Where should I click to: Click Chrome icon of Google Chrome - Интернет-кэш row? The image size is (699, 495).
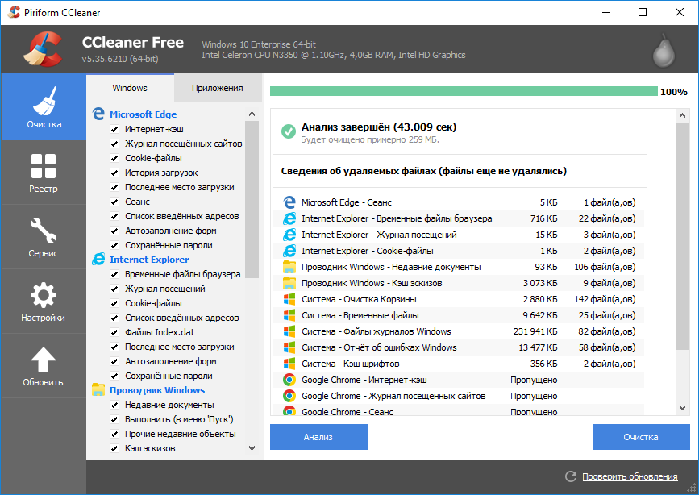(289, 380)
